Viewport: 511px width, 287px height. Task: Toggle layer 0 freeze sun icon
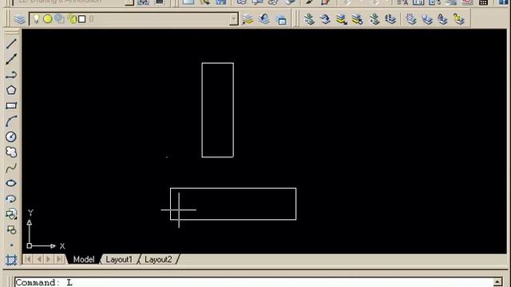coord(48,19)
